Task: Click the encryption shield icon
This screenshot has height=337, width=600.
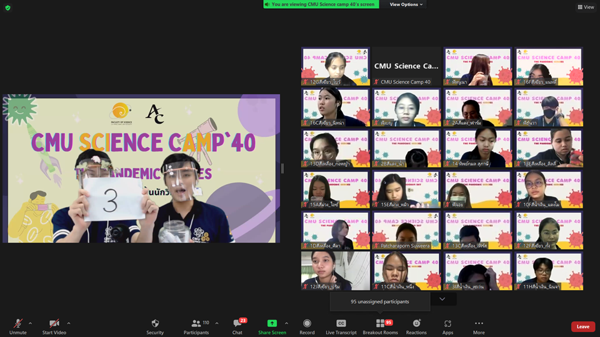Action: [x=7, y=7]
